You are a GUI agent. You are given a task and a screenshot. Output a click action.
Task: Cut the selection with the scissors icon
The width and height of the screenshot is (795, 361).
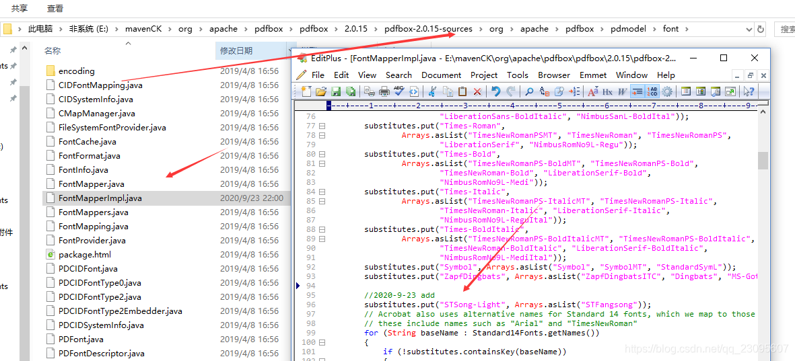click(432, 91)
